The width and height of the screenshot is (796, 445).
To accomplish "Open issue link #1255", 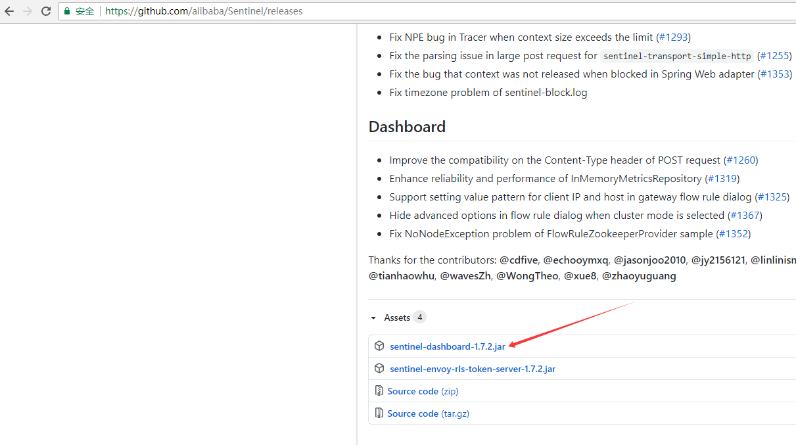I will point(774,56).
